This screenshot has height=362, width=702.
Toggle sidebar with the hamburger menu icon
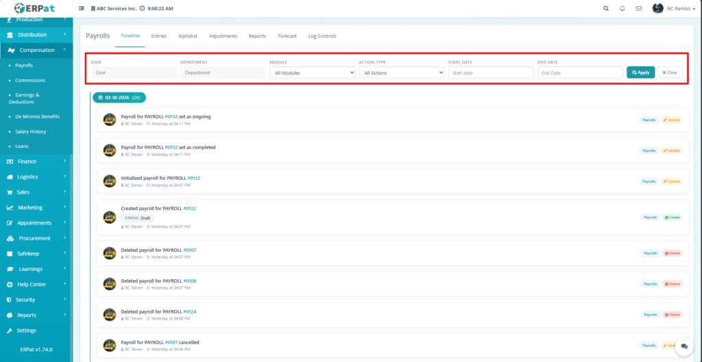pos(82,9)
